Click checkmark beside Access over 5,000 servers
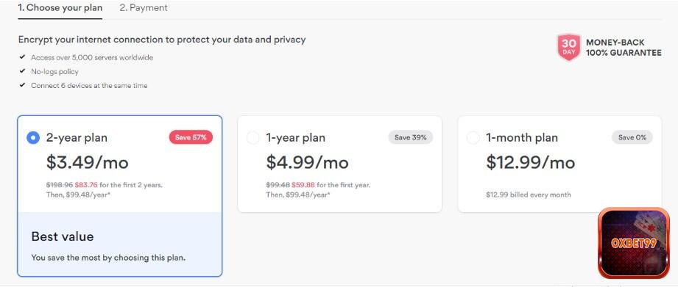The image size is (678, 287). click(23, 57)
